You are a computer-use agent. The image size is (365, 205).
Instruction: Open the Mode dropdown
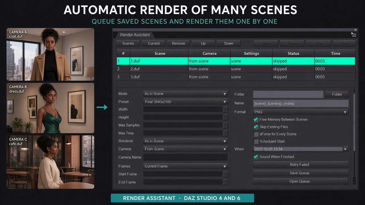click(185, 94)
